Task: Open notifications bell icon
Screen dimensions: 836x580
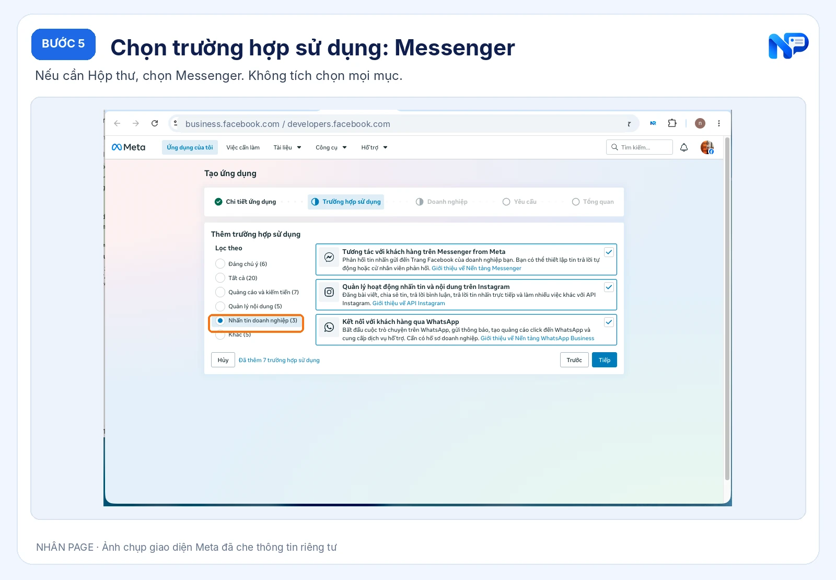Action: [684, 147]
